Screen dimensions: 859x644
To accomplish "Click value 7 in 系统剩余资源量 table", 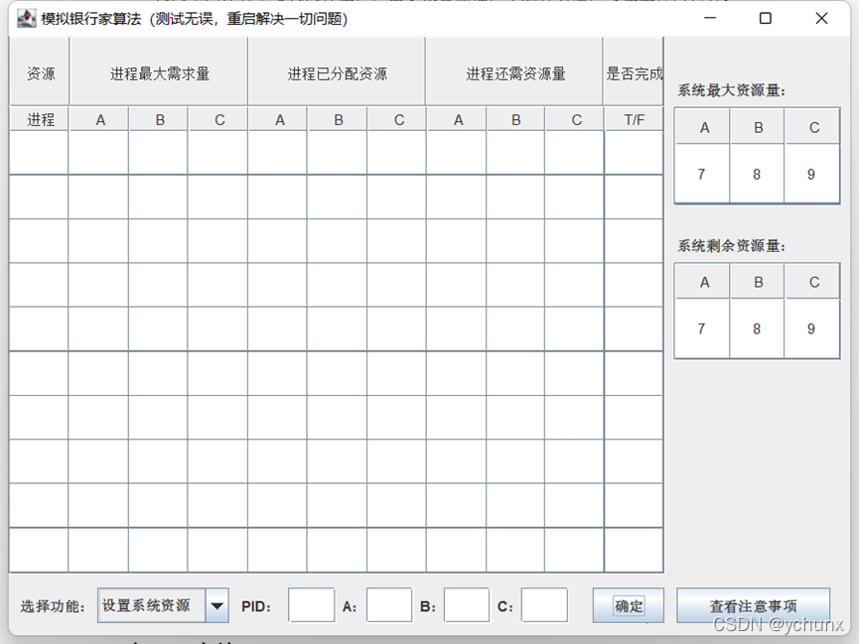I will [702, 328].
